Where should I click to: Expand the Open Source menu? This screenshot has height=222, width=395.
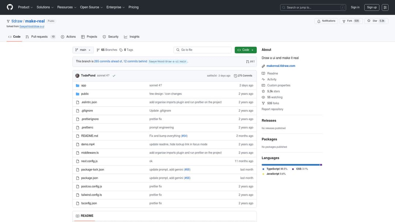click(91, 7)
